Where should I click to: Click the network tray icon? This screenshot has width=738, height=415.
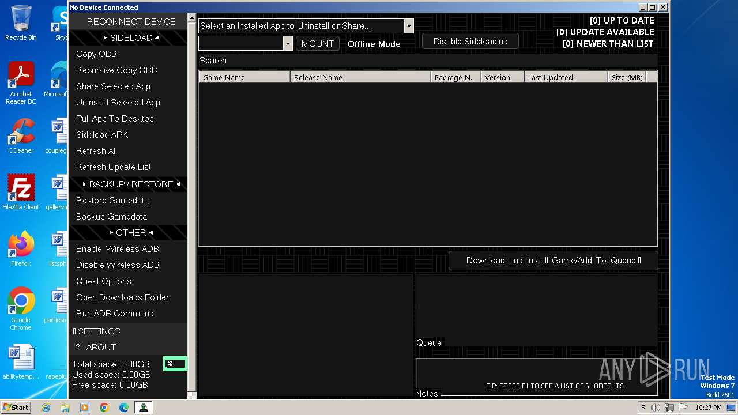tap(669, 408)
